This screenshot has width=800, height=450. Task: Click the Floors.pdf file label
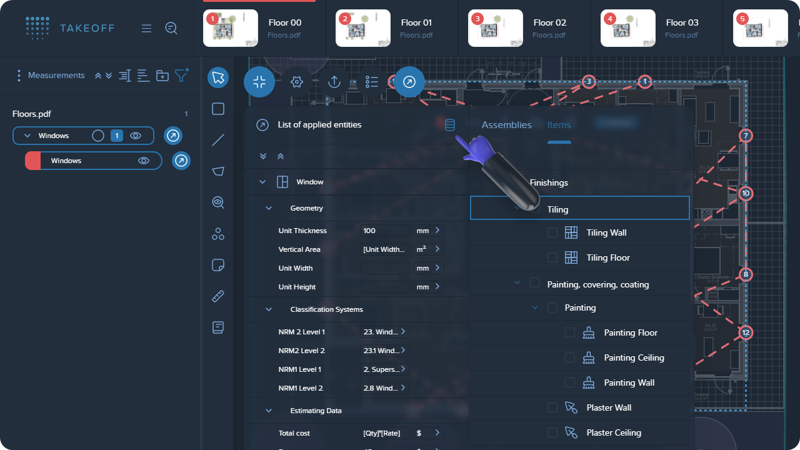coord(32,114)
